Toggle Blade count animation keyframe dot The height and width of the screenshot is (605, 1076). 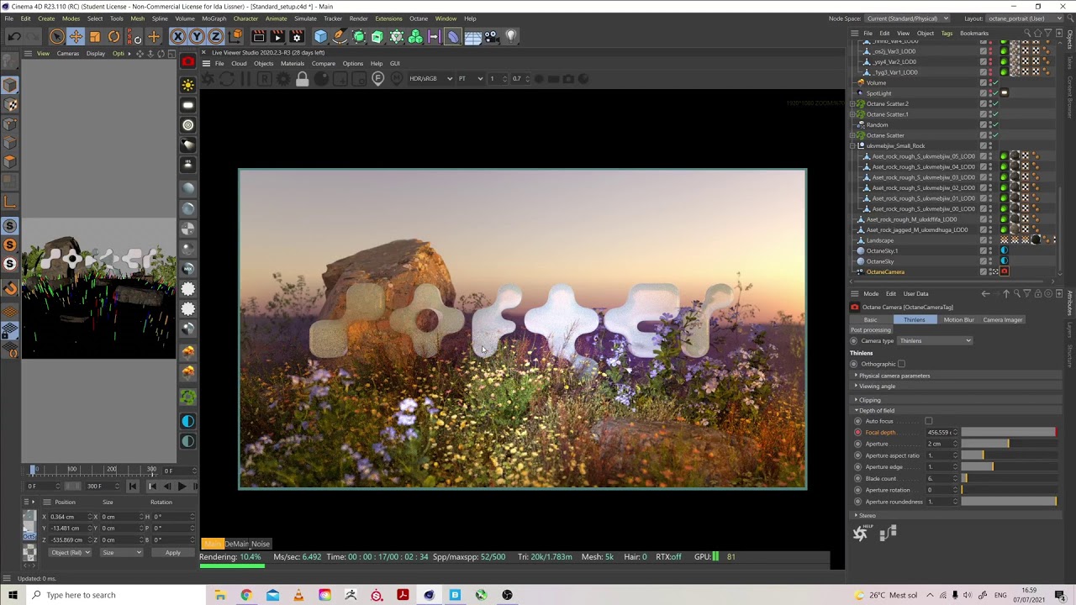(857, 479)
